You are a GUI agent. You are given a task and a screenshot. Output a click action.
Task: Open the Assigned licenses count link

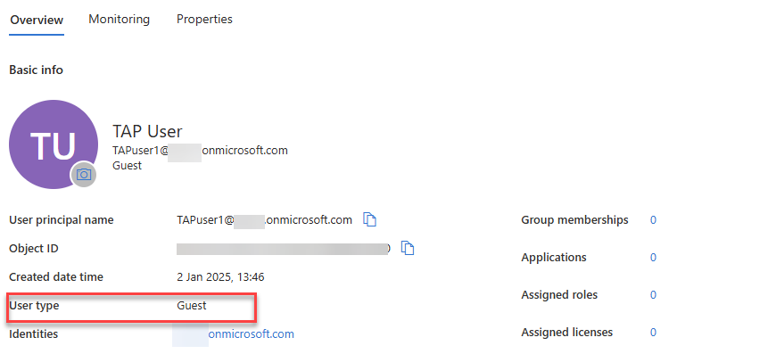point(653,333)
